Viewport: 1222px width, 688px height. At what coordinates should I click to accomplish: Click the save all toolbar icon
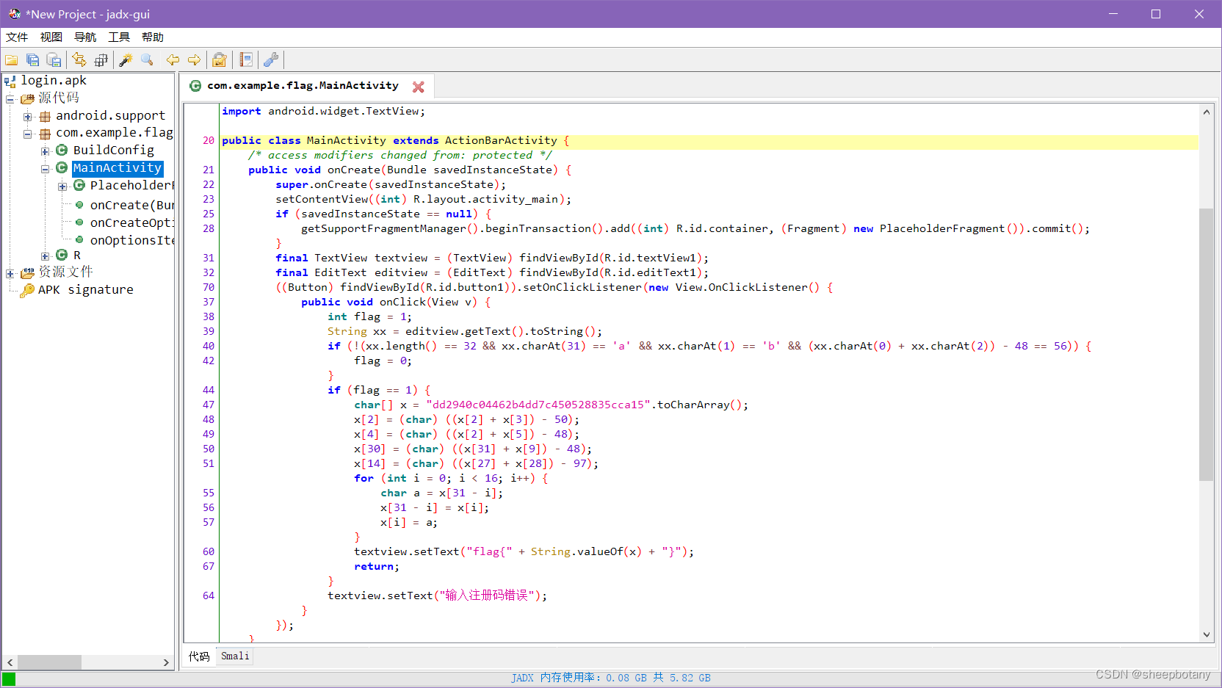click(33, 60)
